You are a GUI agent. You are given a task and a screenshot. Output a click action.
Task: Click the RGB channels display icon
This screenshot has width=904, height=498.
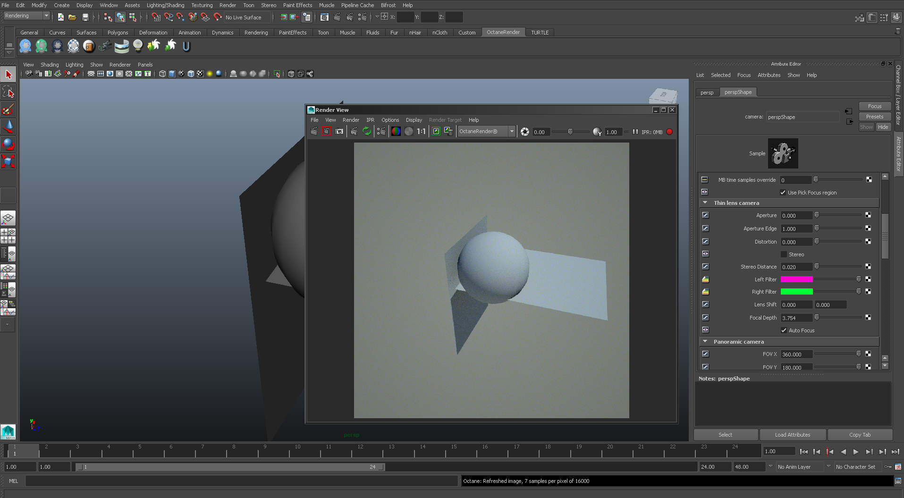[x=396, y=132]
